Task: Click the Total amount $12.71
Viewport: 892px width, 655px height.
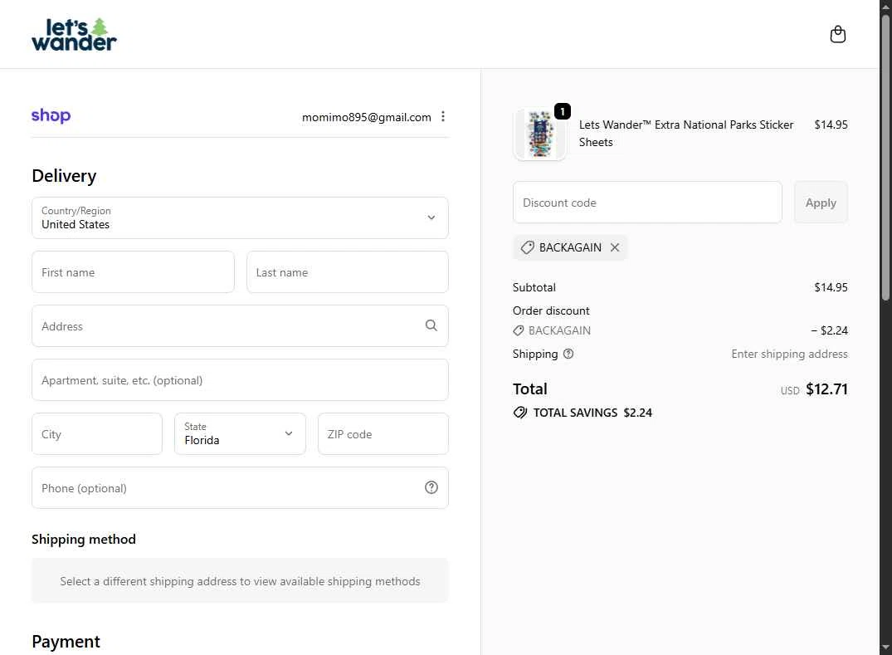Action: coord(826,389)
